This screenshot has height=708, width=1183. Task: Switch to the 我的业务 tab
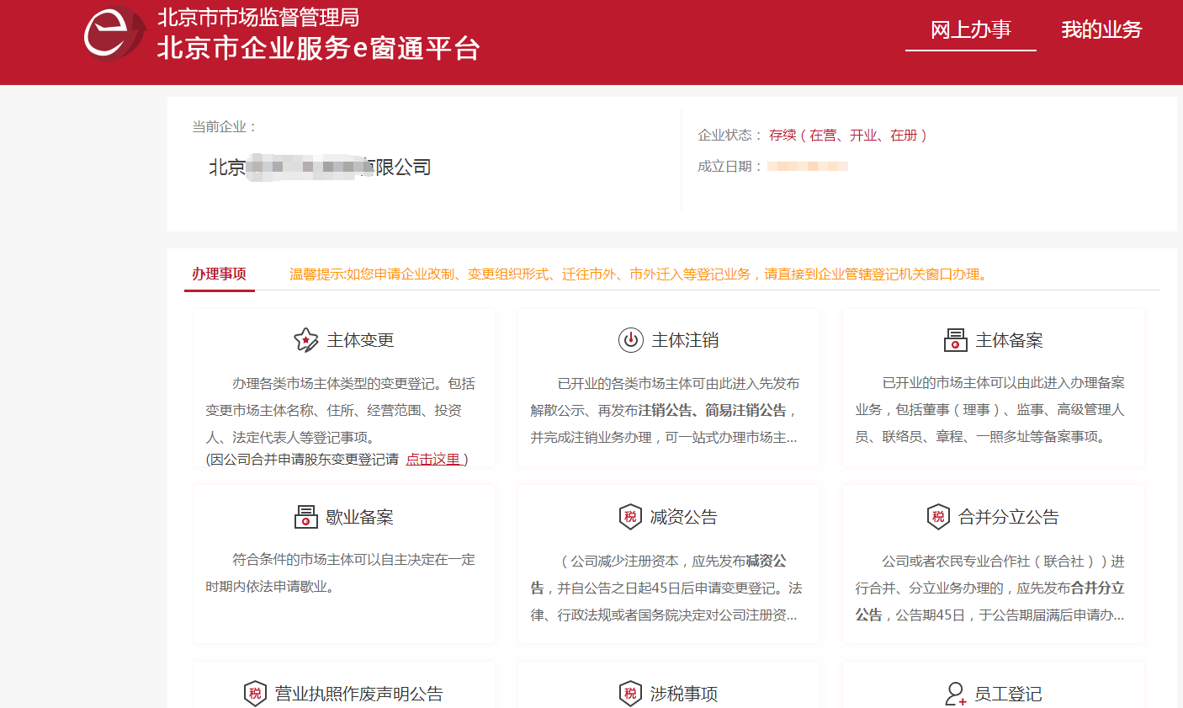[1101, 30]
